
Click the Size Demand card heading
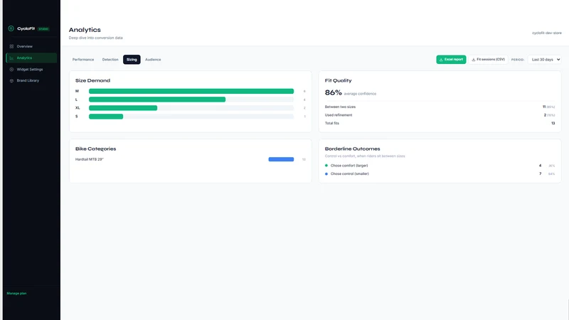[92, 80]
